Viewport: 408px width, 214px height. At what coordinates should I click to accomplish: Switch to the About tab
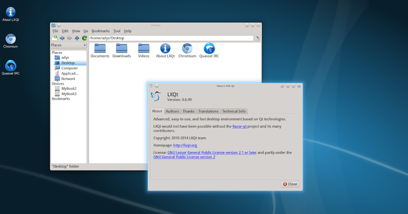point(157,111)
